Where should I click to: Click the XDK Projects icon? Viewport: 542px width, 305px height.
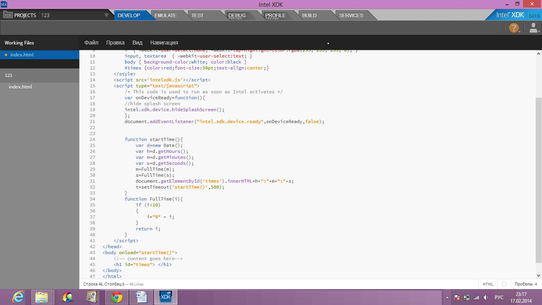(8, 15)
